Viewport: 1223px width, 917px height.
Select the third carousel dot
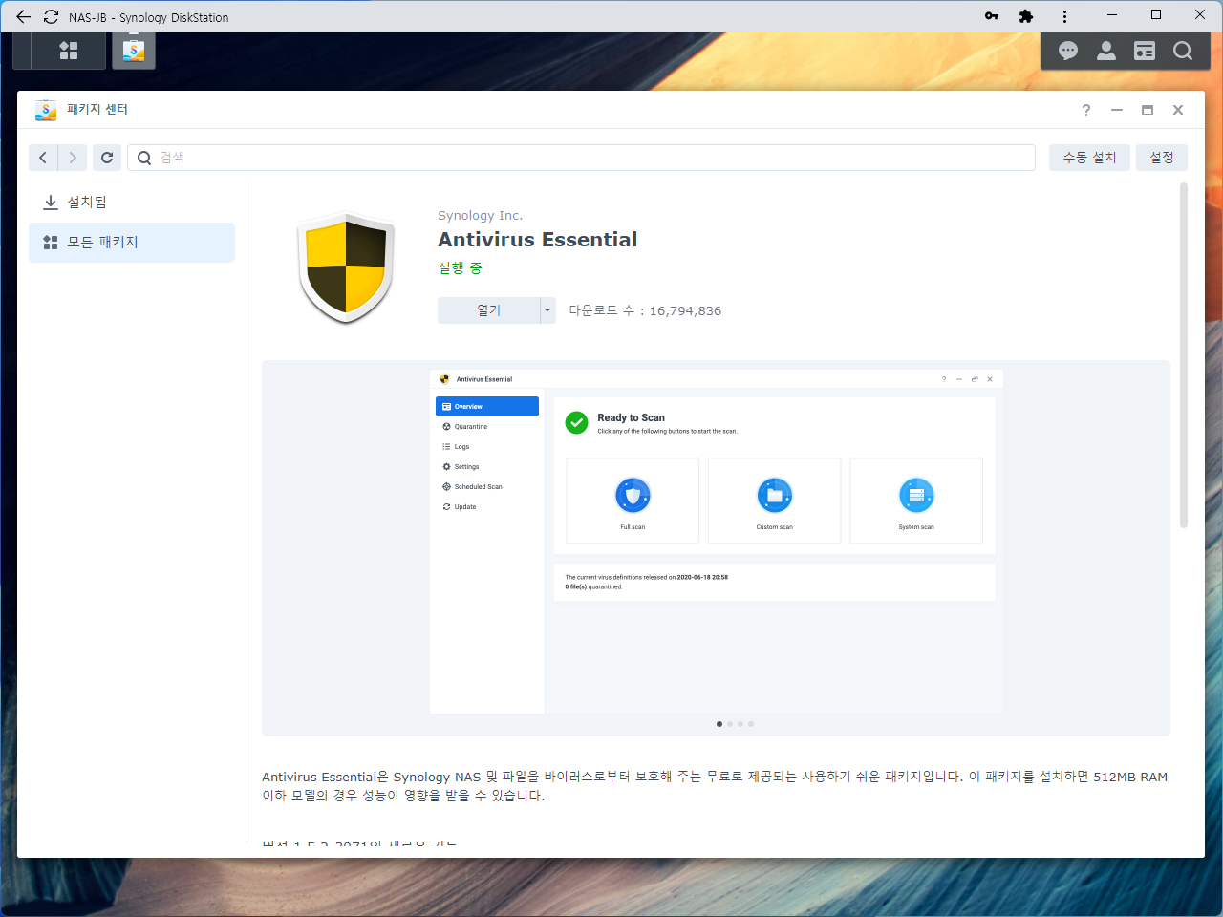point(740,724)
